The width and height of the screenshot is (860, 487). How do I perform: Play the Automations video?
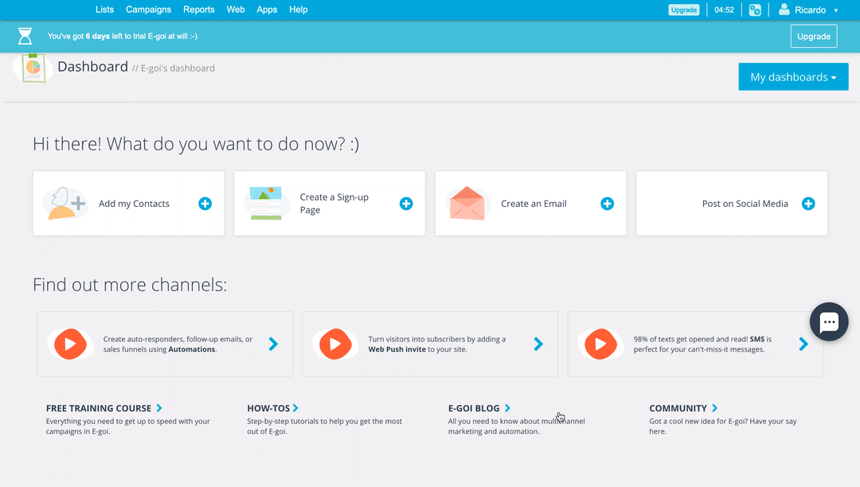(x=70, y=344)
